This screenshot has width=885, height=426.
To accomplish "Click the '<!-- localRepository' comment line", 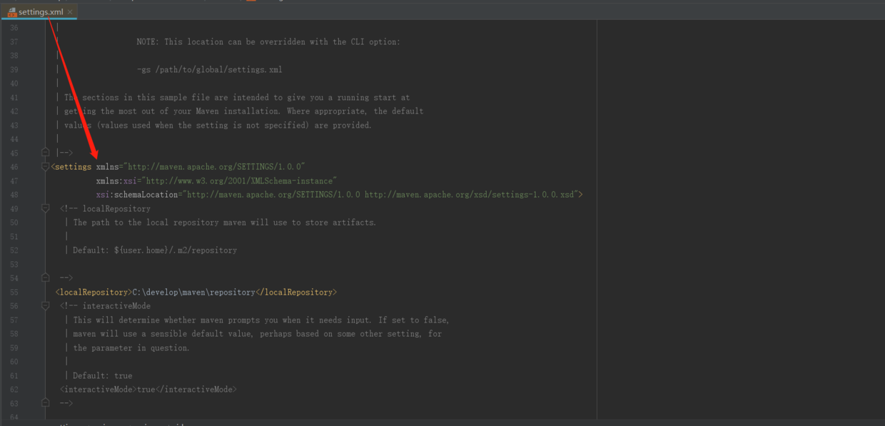I will point(106,209).
